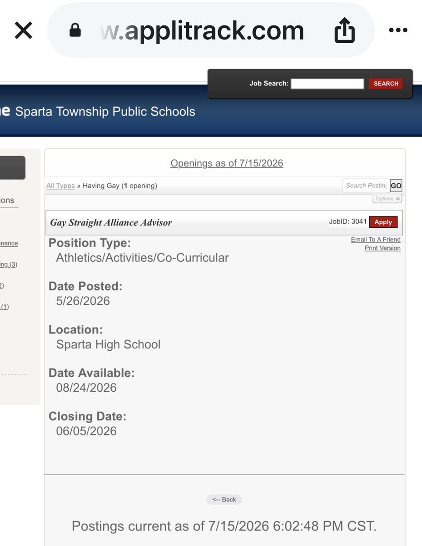The width and height of the screenshot is (422, 546).
Task: Click the Search Postings field
Action: point(366,186)
